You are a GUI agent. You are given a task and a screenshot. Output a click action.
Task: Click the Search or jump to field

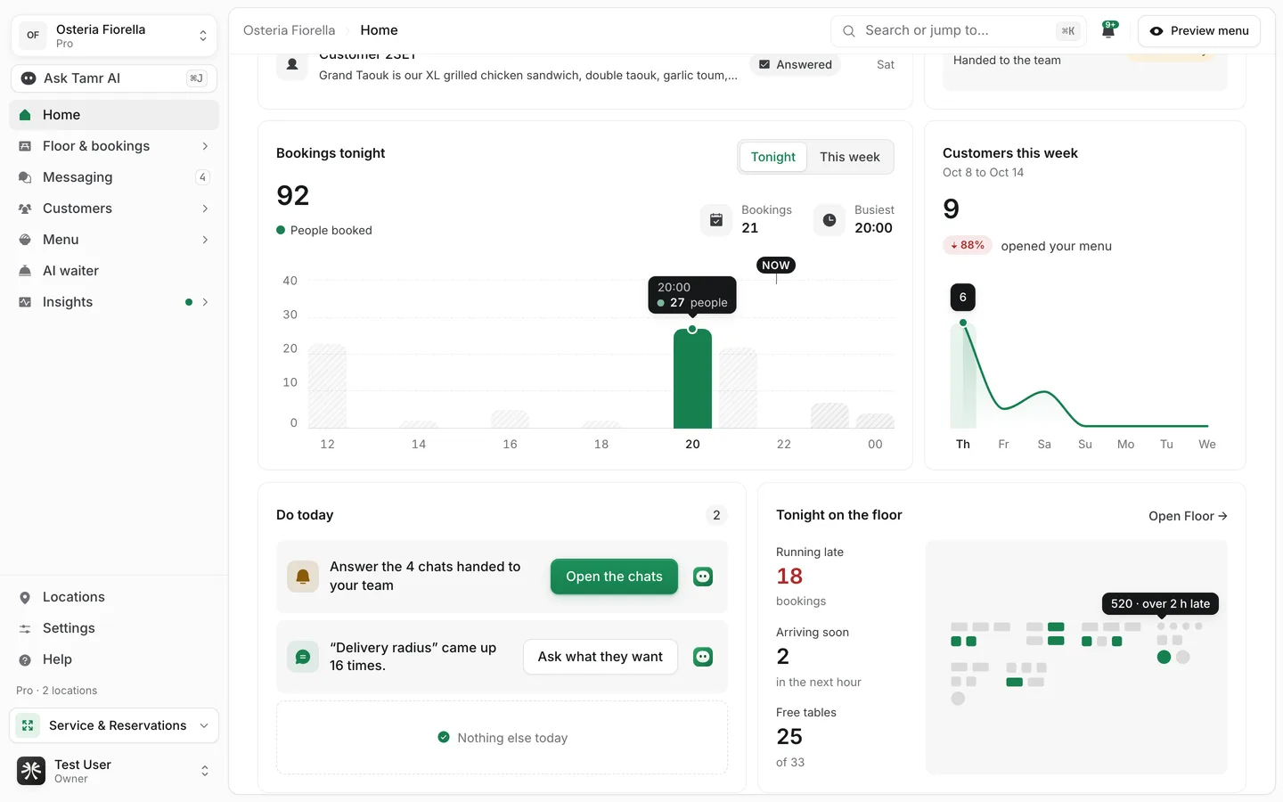pos(959,30)
